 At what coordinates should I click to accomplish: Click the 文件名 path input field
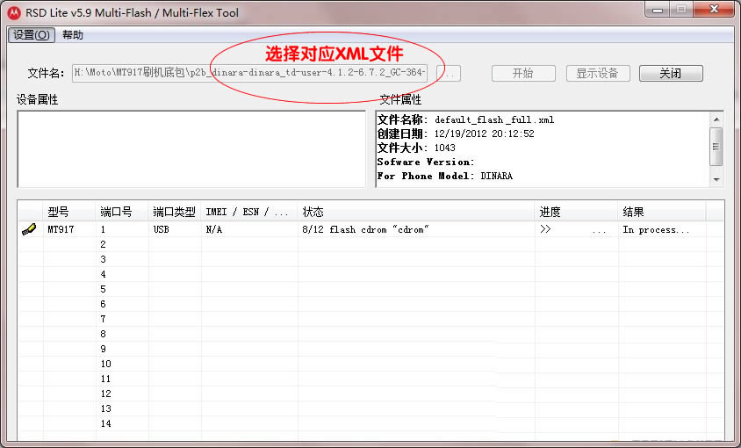[x=250, y=73]
